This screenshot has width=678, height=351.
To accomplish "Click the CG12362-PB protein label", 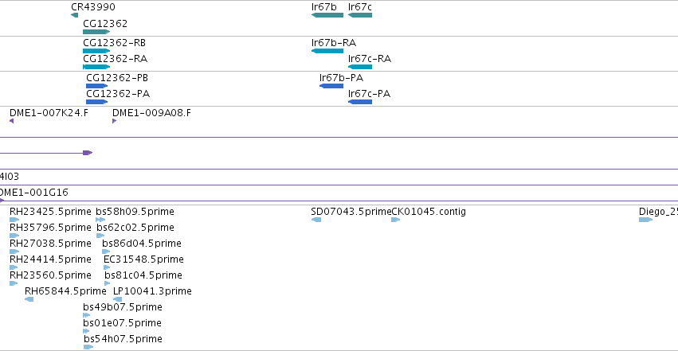I will pyautogui.click(x=117, y=78).
